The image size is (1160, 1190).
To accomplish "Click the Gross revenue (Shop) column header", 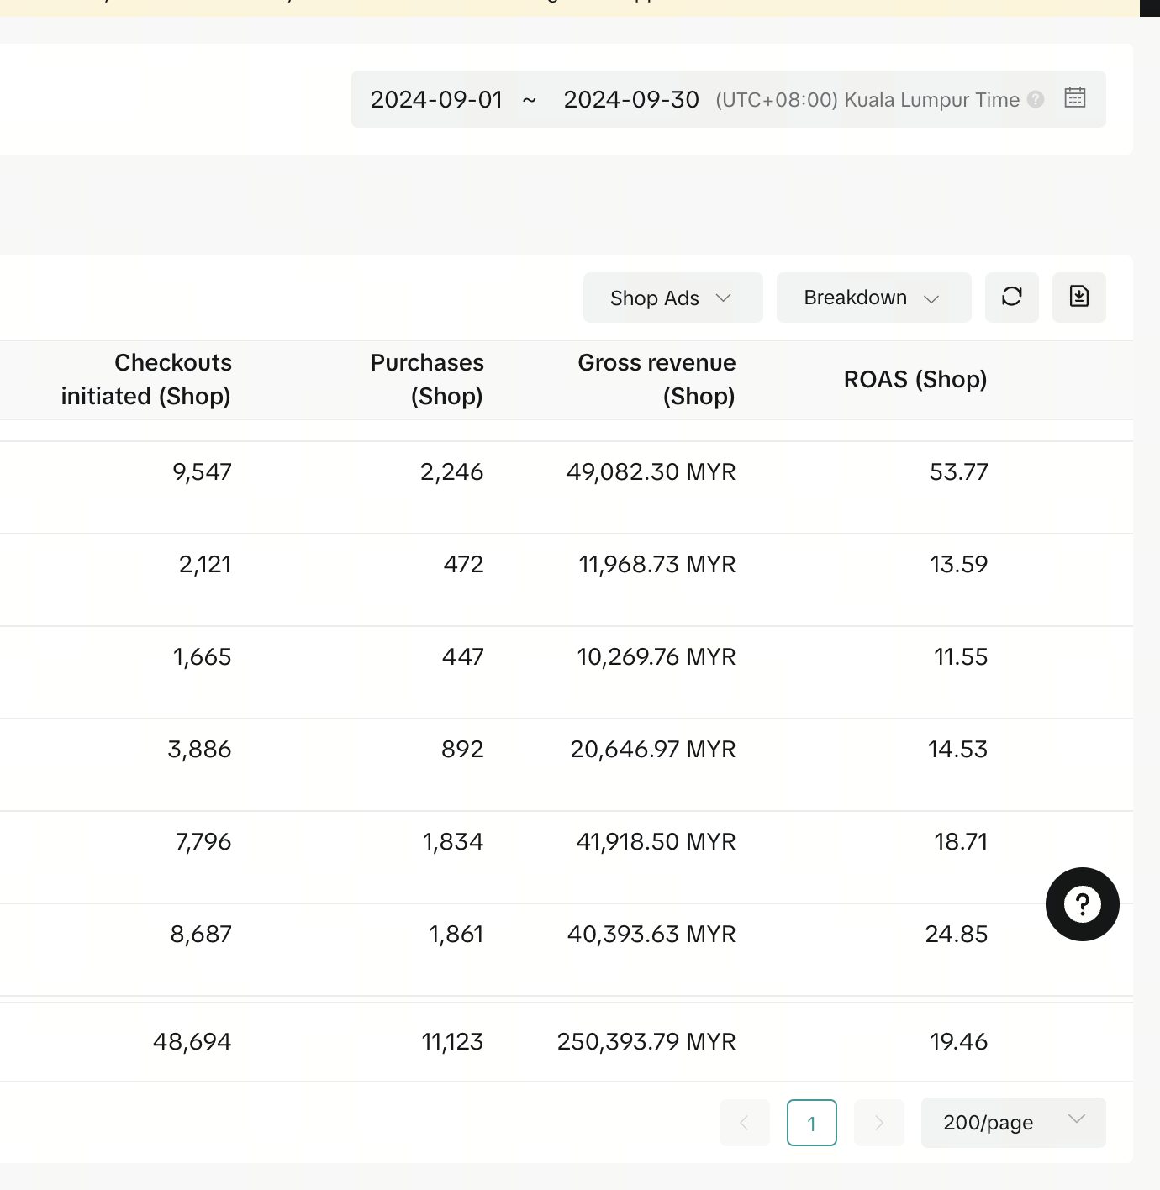I will click(656, 380).
